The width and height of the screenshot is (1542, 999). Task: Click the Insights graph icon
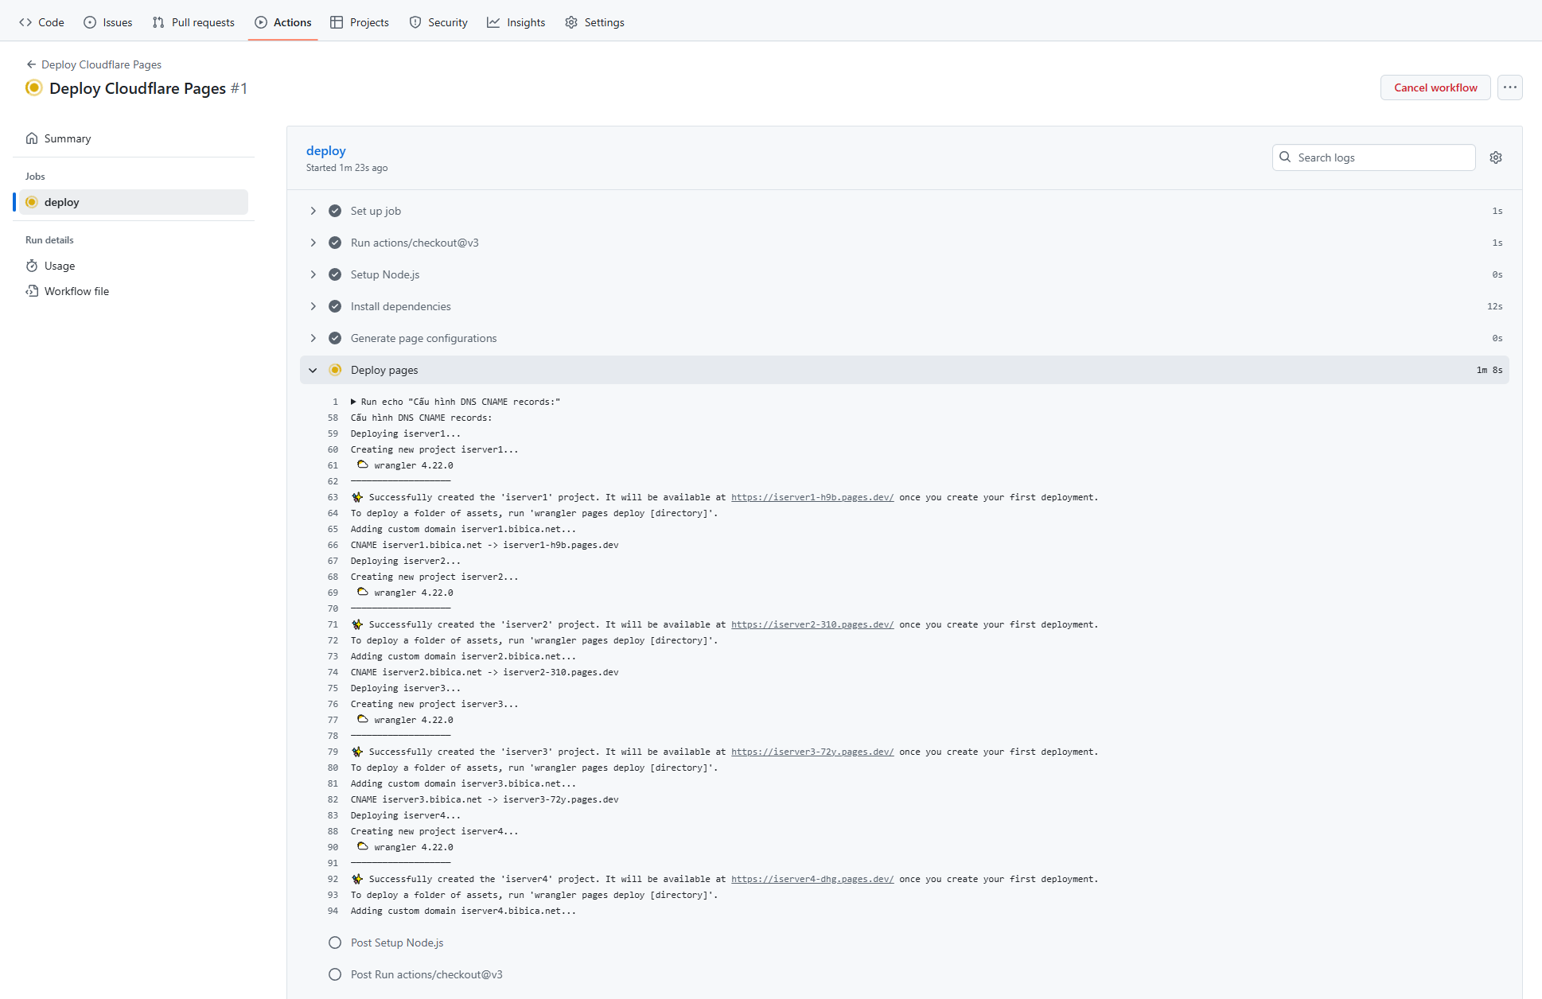pos(493,22)
